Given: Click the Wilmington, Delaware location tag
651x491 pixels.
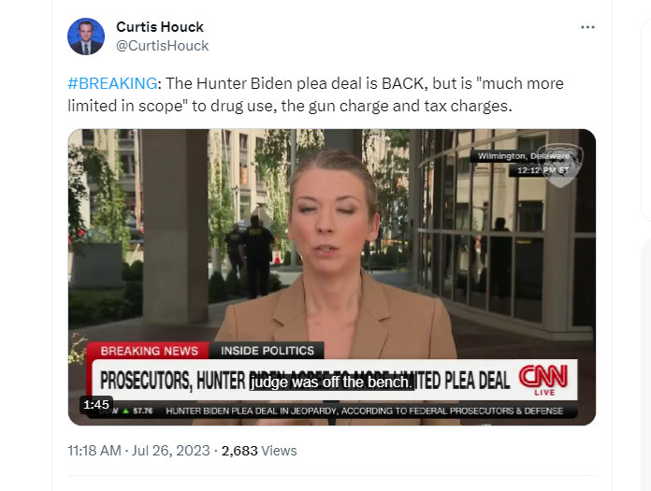Looking at the screenshot, I should 524,156.
